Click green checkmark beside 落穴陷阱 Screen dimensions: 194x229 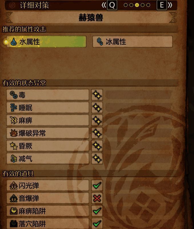97,224
